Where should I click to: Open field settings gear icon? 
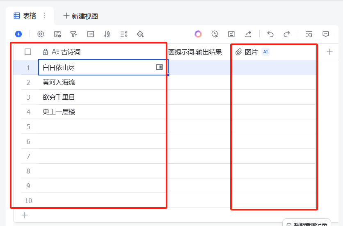[41, 34]
